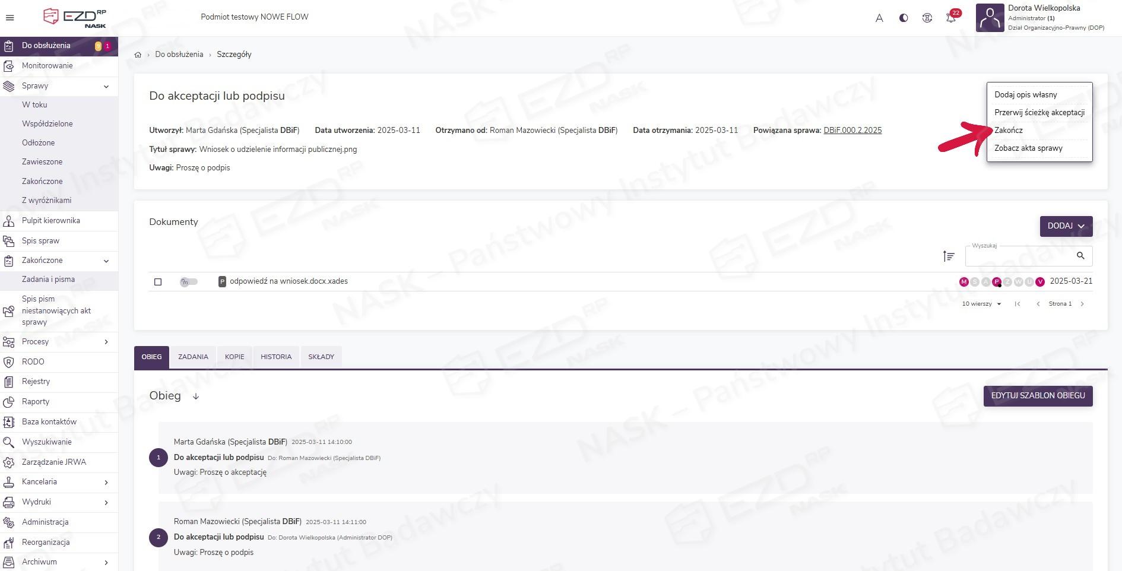The image size is (1122, 571).
Task: Open the DODAJ dropdown button
Action: coord(1066,226)
